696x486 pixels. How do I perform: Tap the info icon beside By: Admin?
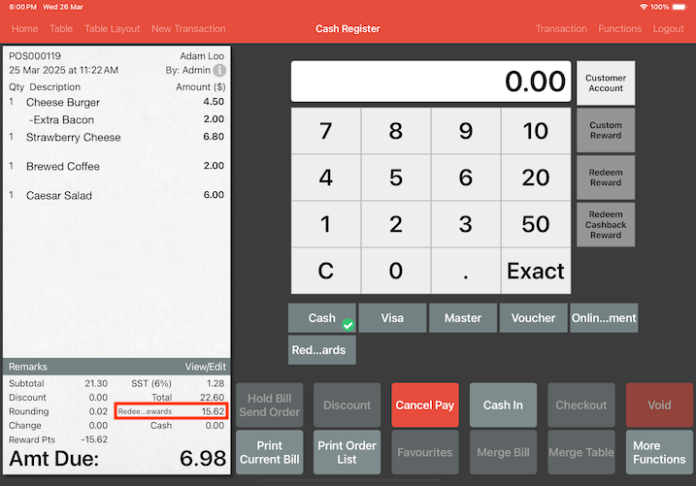219,70
